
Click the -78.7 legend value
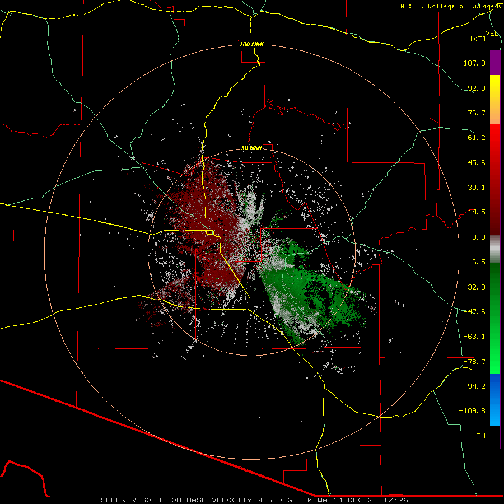point(474,362)
